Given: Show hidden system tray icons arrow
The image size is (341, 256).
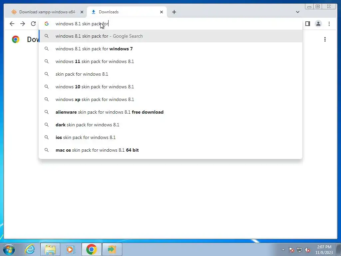Looking at the screenshot, I should [x=283, y=250].
